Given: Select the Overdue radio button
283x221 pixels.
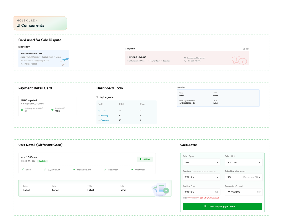Looking at the screenshot, I should pyautogui.click(x=99, y=121).
